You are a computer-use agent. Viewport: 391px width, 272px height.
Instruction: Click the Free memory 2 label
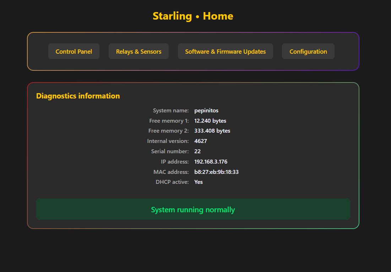point(169,131)
